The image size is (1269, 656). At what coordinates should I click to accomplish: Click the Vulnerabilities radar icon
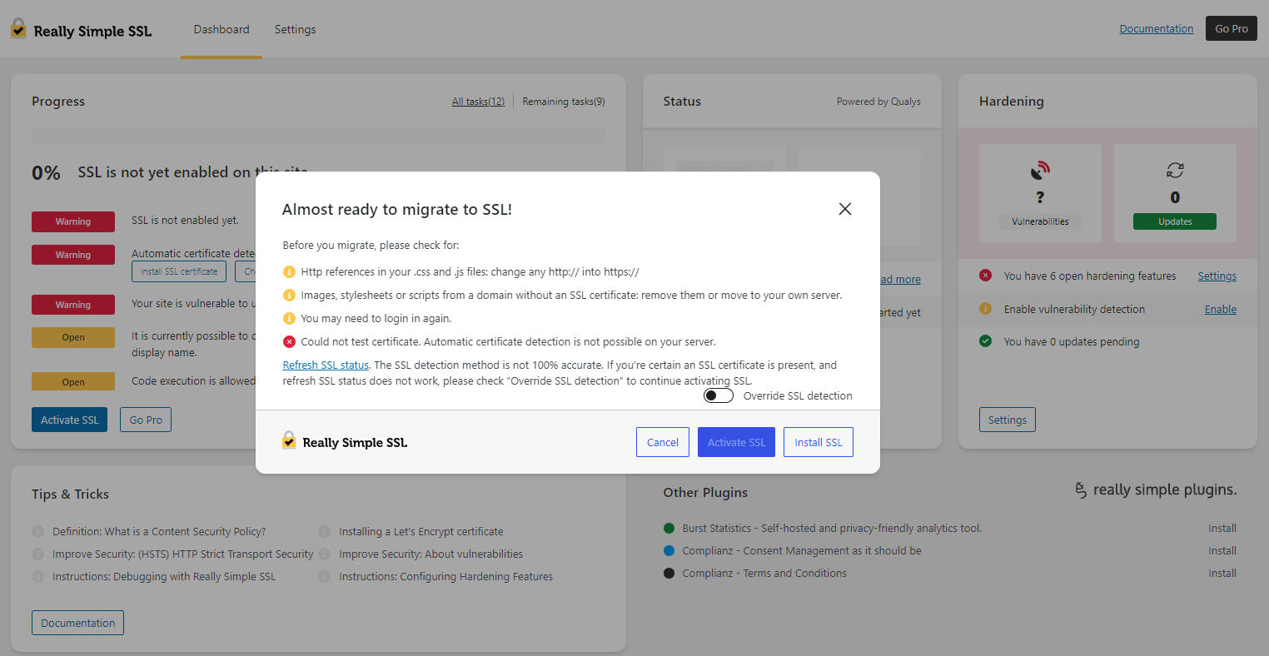tap(1040, 171)
